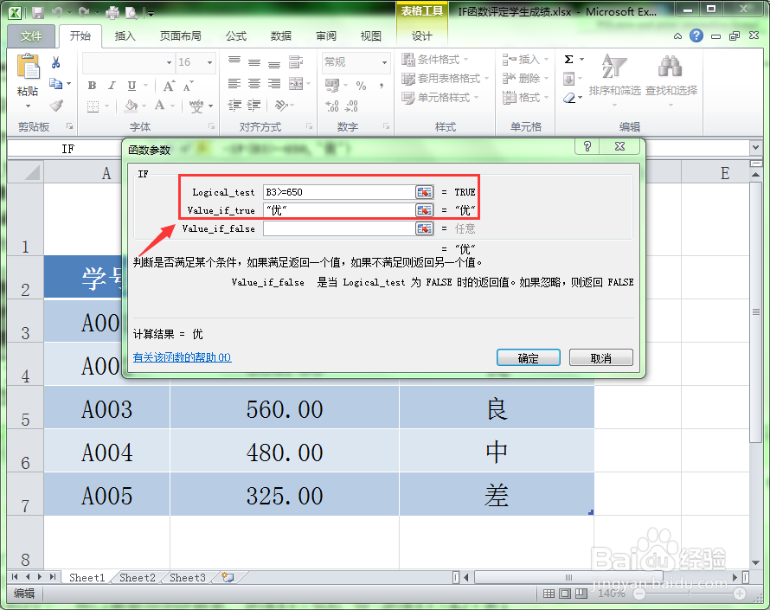Image resolution: width=770 pixels, height=610 pixels.
Task: Switch to the 数据 tab
Action: [281, 35]
